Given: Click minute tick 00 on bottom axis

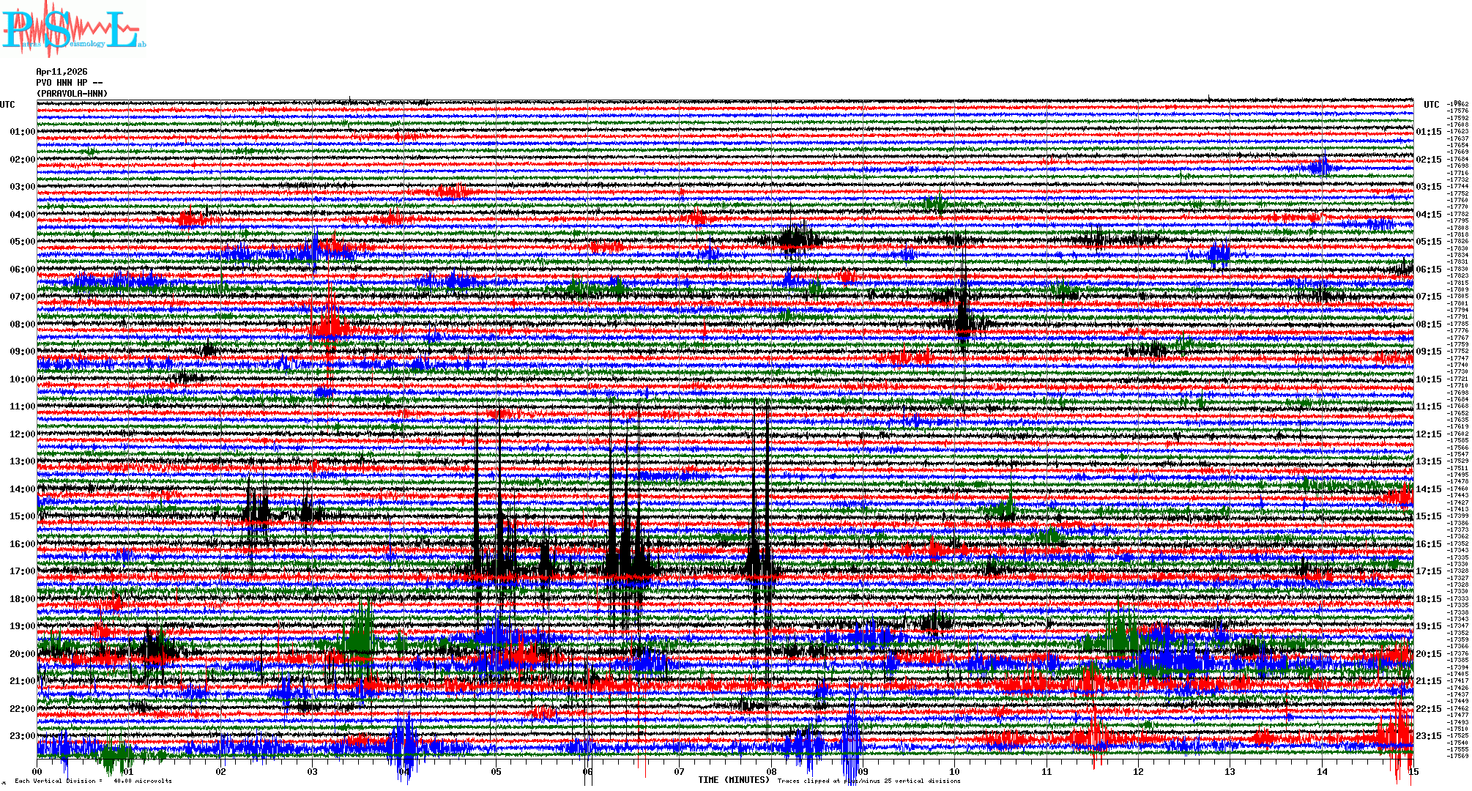Looking at the screenshot, I should coord(37,772).
